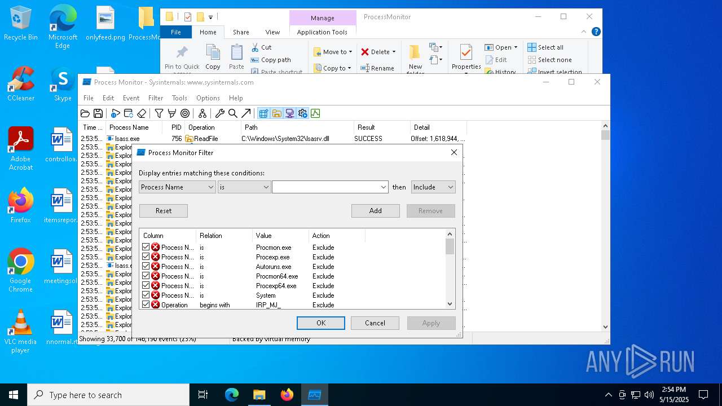722x406 pixels.
Task: Uncheck the Procexp64.exe exclude filter
Action: (x=146, y=285)
